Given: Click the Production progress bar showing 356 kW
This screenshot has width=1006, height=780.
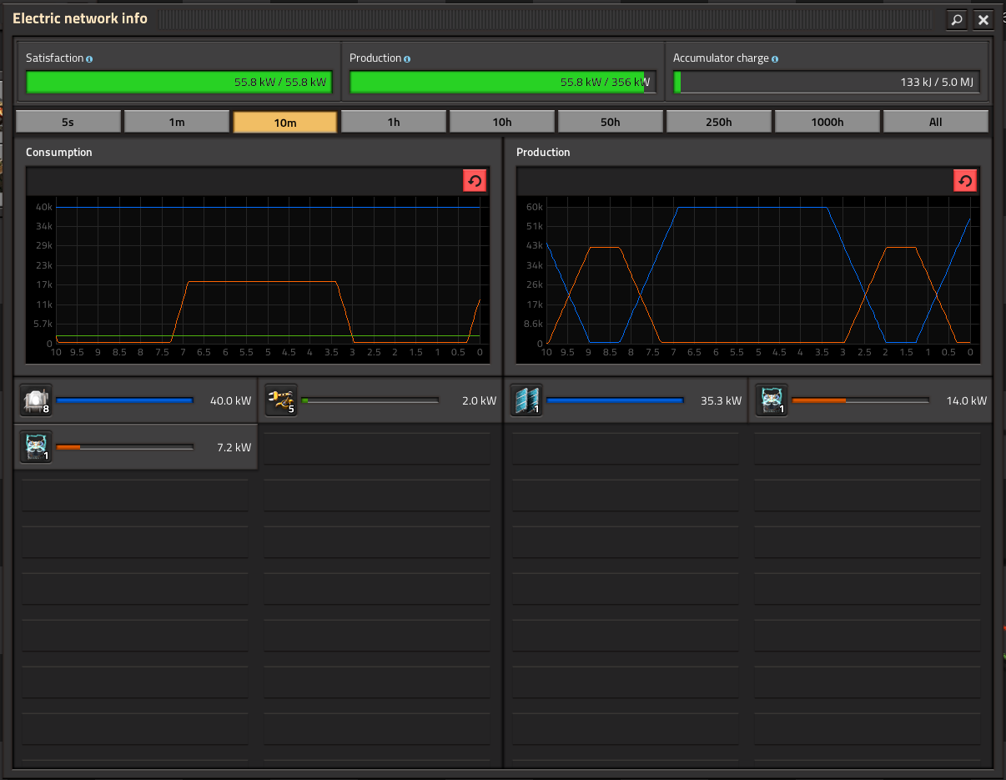Looking at the screenshot, I should click(x=502, y=82).
